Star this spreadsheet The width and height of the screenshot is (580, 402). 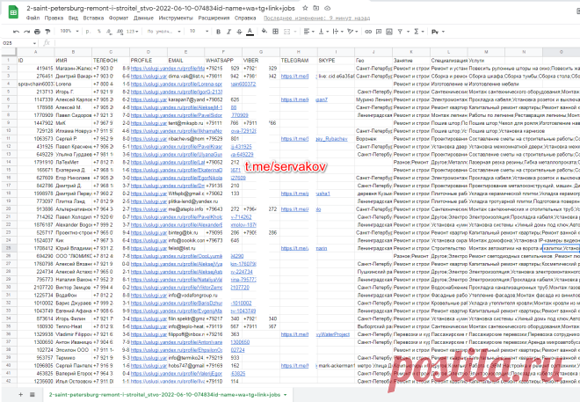click(305, 8)
